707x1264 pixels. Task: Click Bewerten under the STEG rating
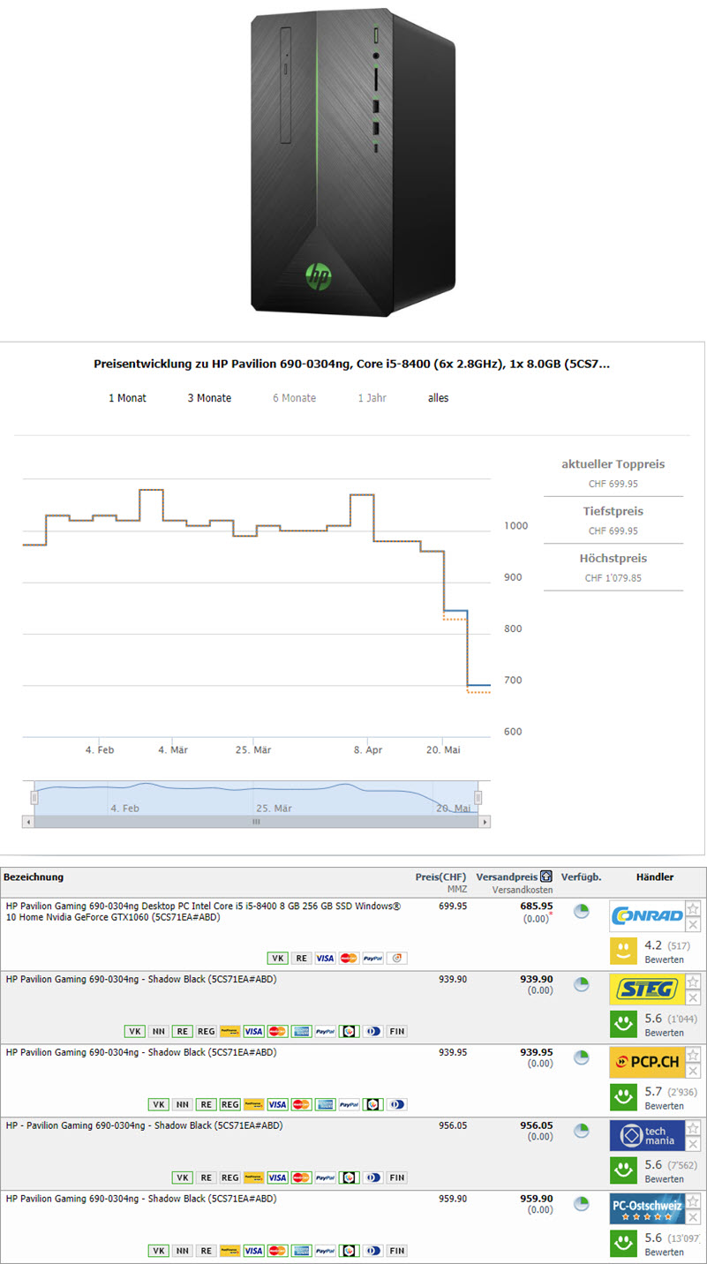tap(663, 1033)
